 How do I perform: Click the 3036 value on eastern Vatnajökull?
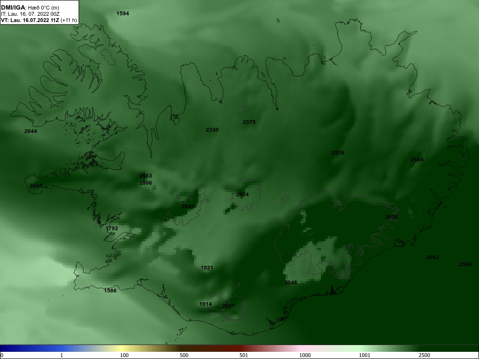click(x=391, y=217)
